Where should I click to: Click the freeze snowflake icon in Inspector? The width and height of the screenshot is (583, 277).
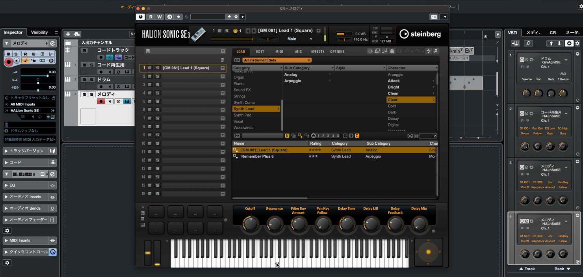point(51,61)
